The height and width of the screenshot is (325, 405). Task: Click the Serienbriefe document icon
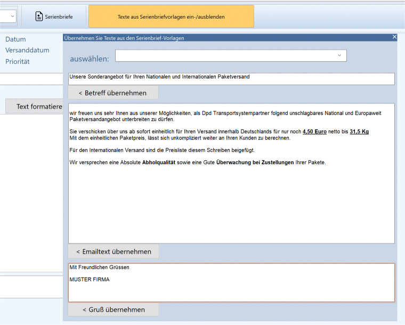pos(39,17)
